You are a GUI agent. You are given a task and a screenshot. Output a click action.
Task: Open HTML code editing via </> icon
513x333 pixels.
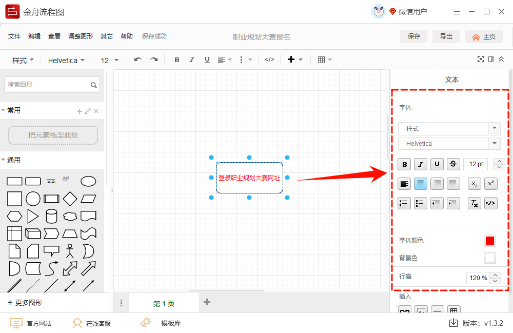coord(491,203)
